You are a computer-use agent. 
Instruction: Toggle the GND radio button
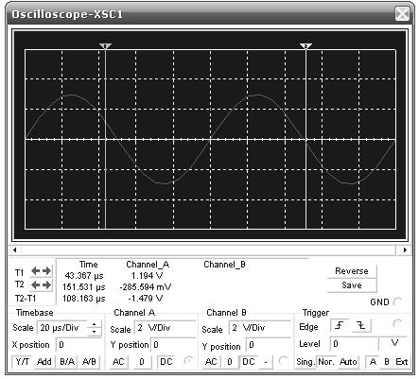(x=398, y=301)
